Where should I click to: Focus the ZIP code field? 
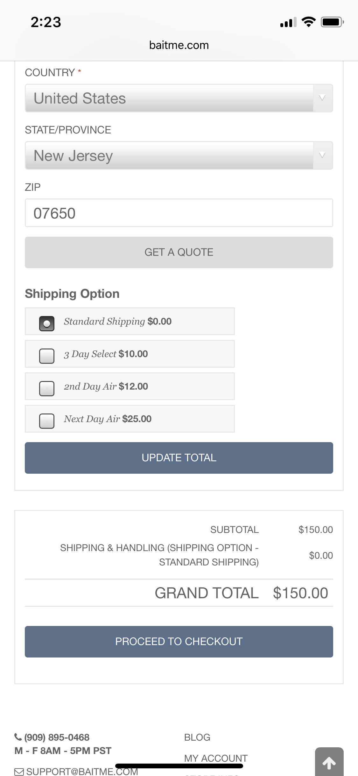179,213
